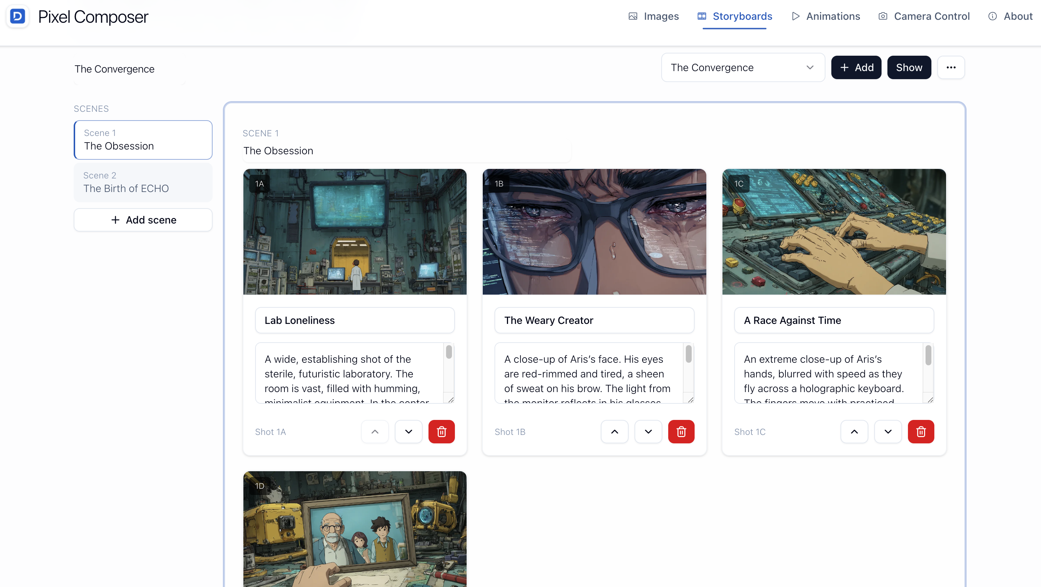This screenshot has width=1041, height=587.
Task: Move Shot 1B down with chevron
Action: (648, 432)
